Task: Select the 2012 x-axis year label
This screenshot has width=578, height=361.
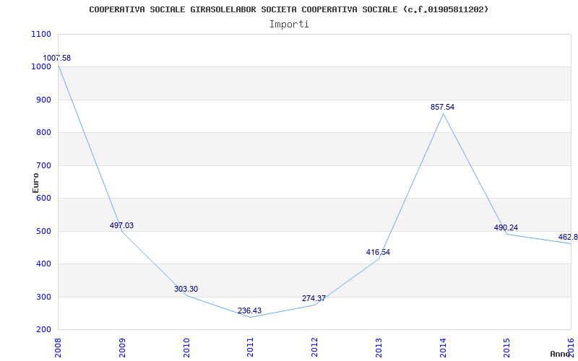Action: [x=314, y=347]
